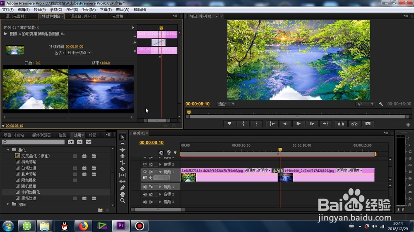Toggle sync lock for 音频 2 track

coord(151,194)
